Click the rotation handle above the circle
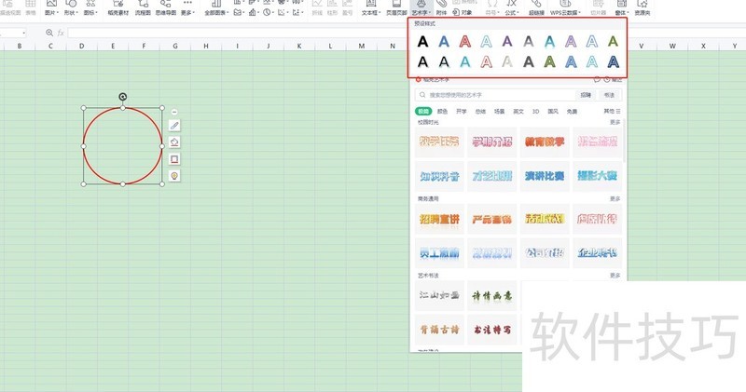The width and height of the screenshot is (746, 392). click(x=123, y=97)
